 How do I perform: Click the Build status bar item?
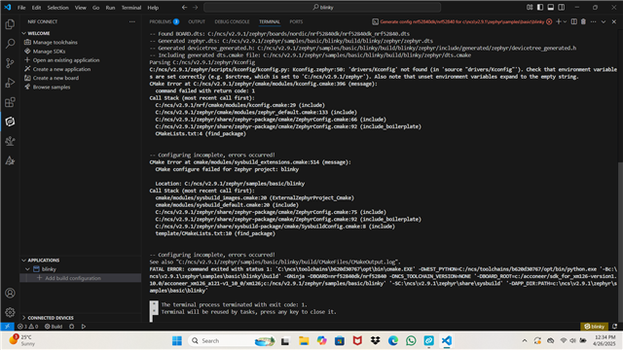54,327
